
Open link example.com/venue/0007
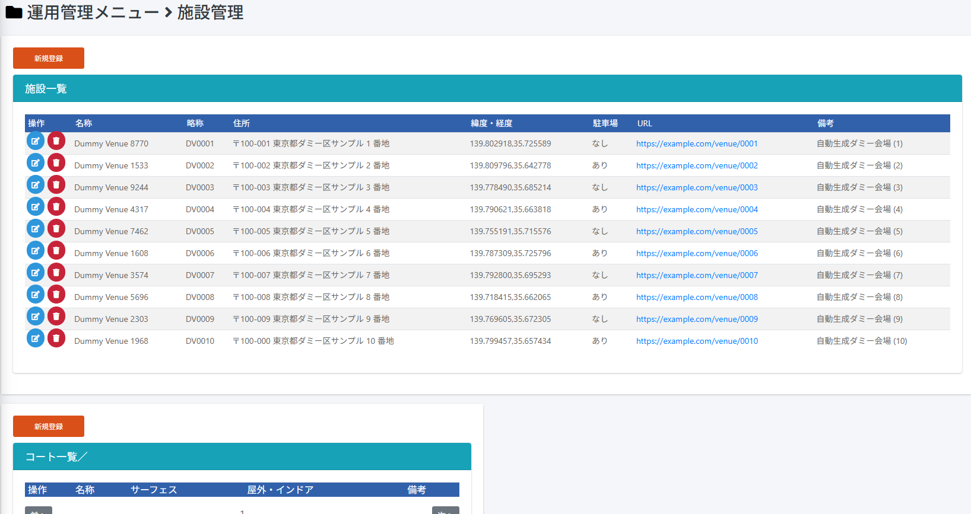tap(697, 275)
